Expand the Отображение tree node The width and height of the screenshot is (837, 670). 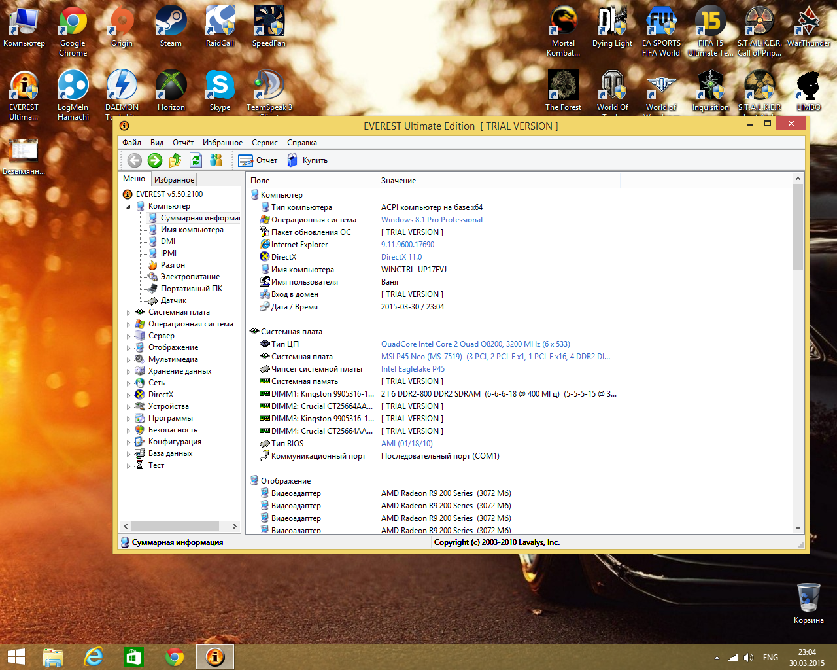click(x=128, y=348)
